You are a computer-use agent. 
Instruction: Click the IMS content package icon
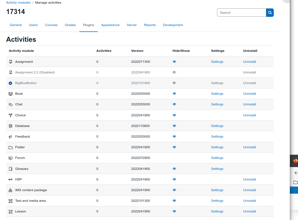[10, 190]
